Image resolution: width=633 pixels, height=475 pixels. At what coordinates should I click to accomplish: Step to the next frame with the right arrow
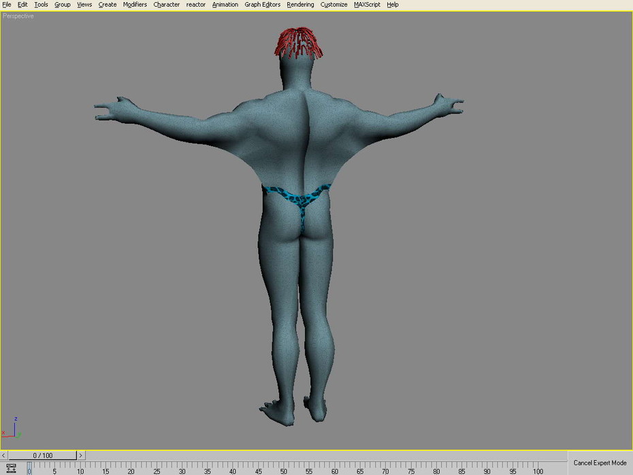(x=81, y=455)
